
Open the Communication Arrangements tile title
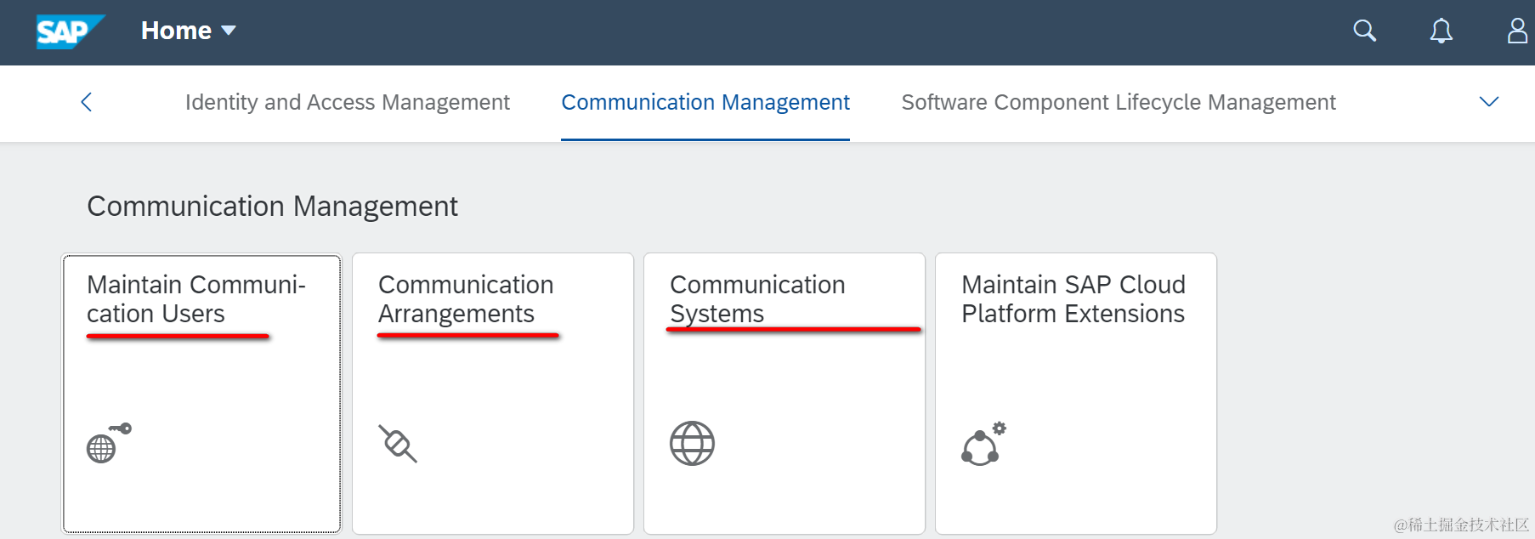(x=465, y=298)
